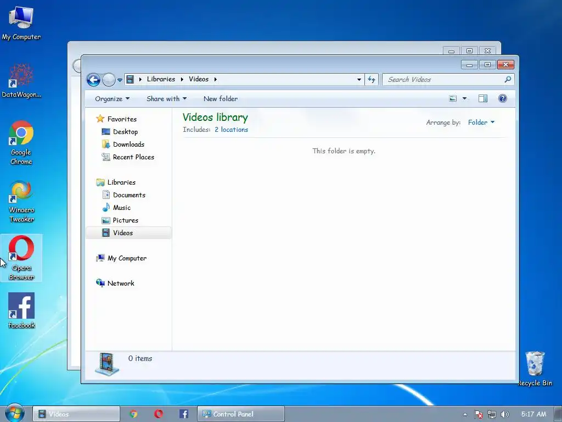Refresh the Videos folder view
562x422 pixels.
pos(372,80)
